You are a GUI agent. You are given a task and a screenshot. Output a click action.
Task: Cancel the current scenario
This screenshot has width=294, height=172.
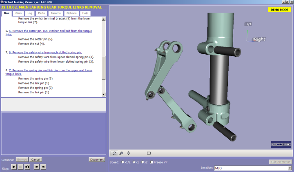tap(36, 159)
